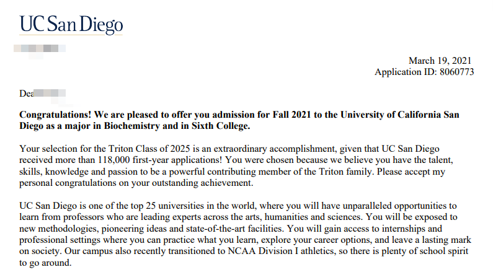Click the Application ID number 8060773

tap(455, 72)
